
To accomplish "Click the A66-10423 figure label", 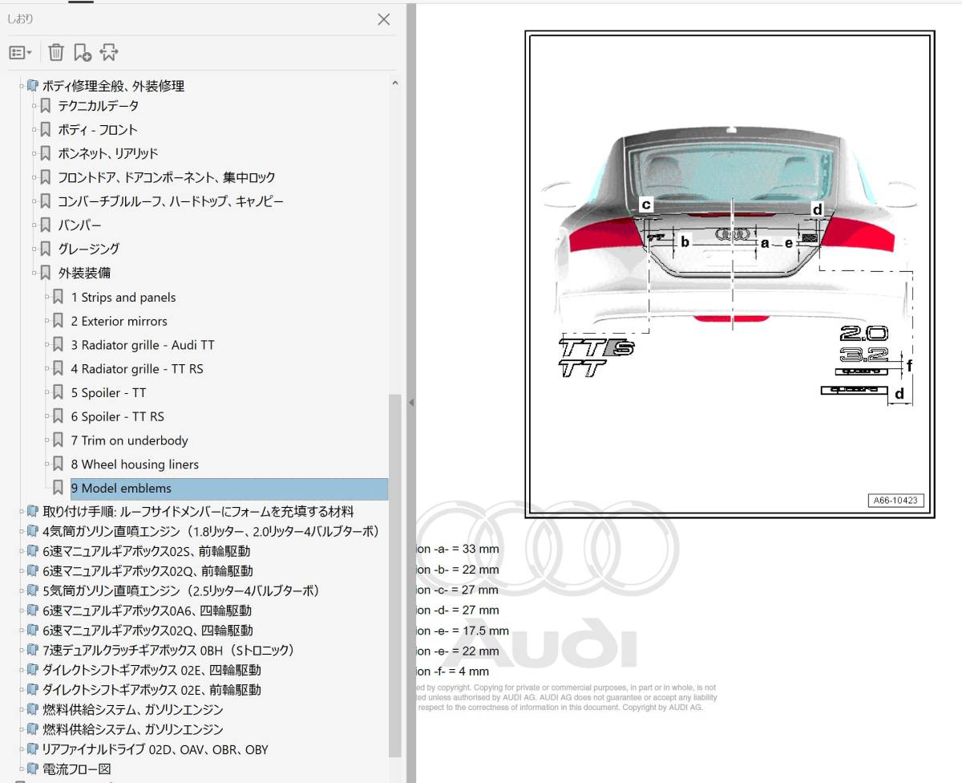I will tap(895, 501).
